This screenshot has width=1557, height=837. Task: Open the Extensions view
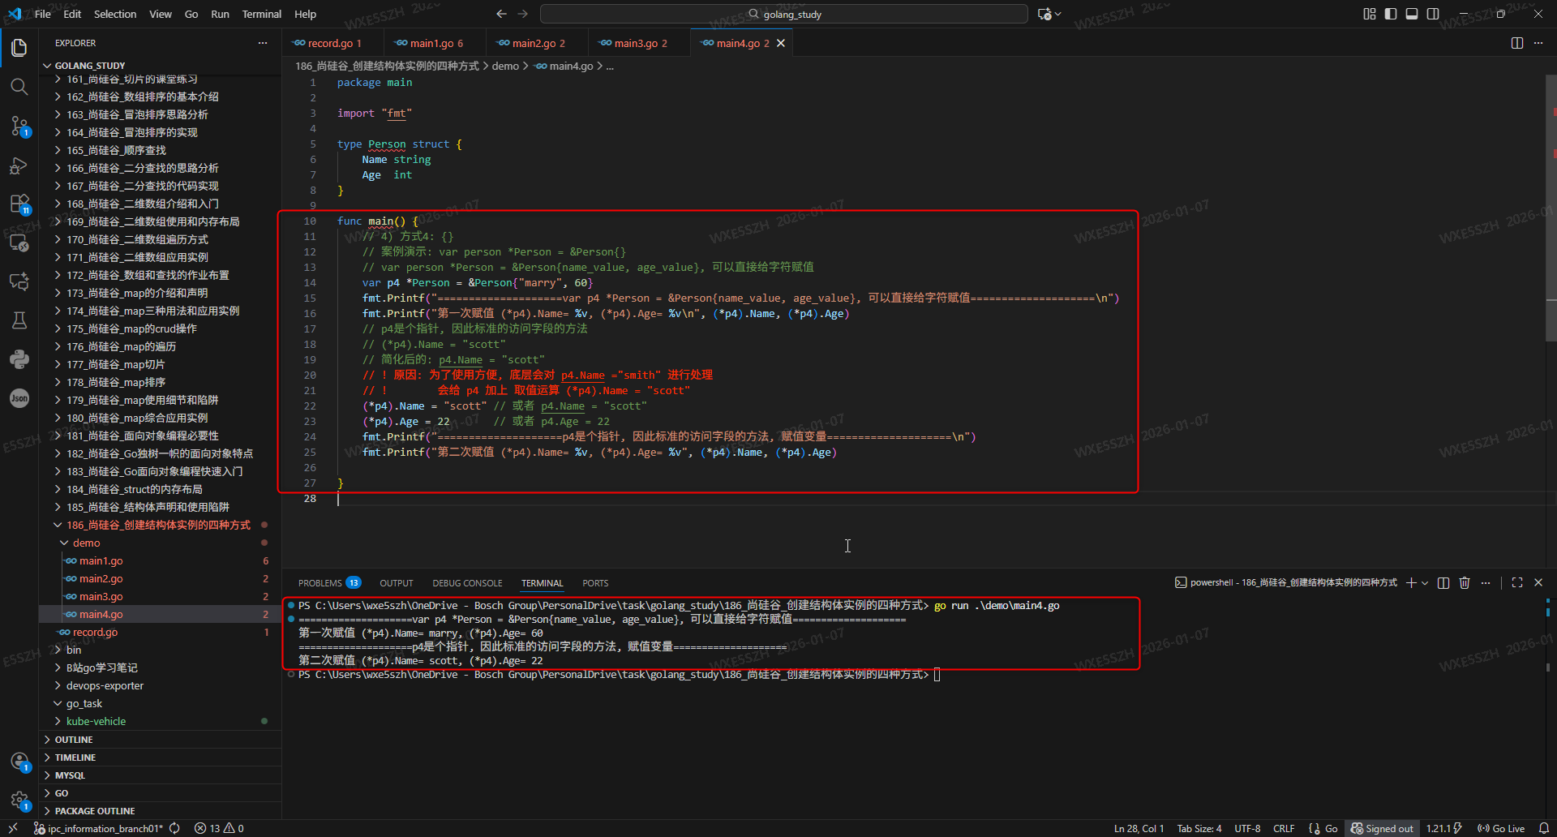pos(19,204)
